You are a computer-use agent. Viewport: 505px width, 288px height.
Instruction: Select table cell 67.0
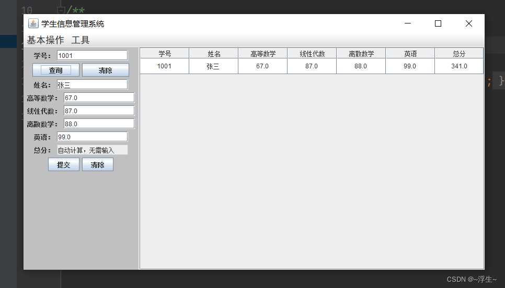click(x=262, y=66)
